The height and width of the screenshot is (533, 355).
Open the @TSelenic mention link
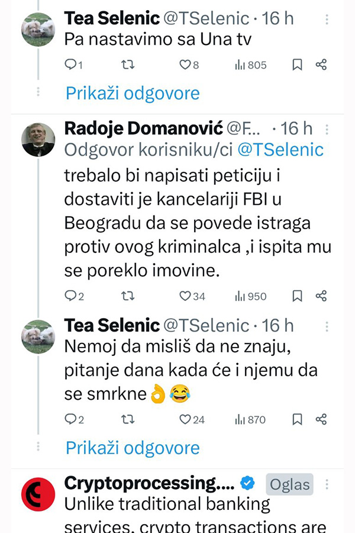pos(280,150)
